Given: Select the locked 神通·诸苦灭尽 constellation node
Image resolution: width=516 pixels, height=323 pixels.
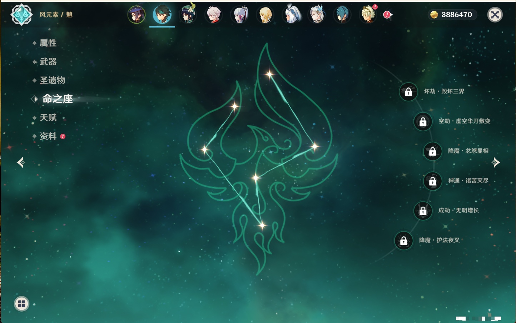Looking at the screenshot, I should tap(433, 181).
